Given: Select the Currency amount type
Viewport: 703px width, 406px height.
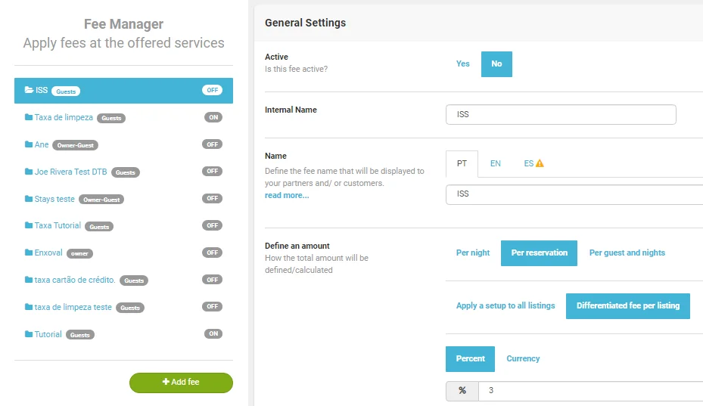Looking at the screenshot, I should [x=523, y=359].
